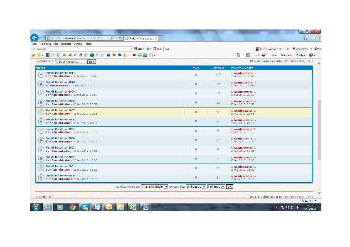The height and width of the screenshot is (247, 350).
Task: Open the browser Home icon
Action: click(x=306, y=38)
